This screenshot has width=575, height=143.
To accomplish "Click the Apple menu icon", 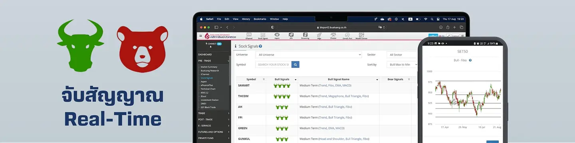I will point(201,19).
